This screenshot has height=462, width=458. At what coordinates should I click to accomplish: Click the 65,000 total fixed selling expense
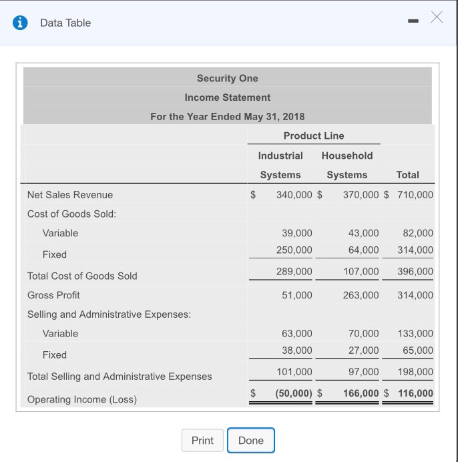coord(418,351)
